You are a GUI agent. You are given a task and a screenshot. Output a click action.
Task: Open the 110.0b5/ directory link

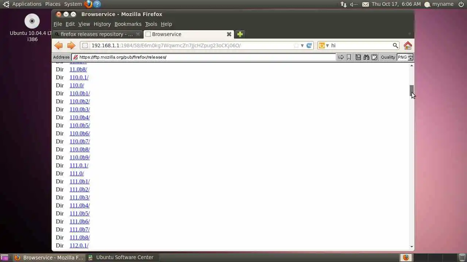(80, 126)
